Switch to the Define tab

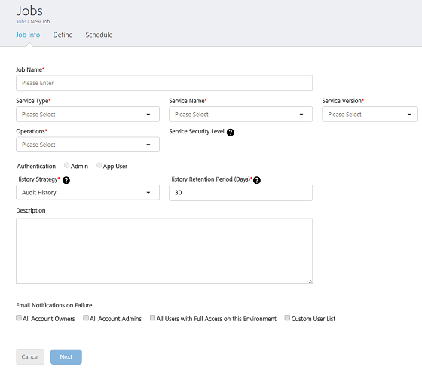pyautogui.click(x=63, y=35)
